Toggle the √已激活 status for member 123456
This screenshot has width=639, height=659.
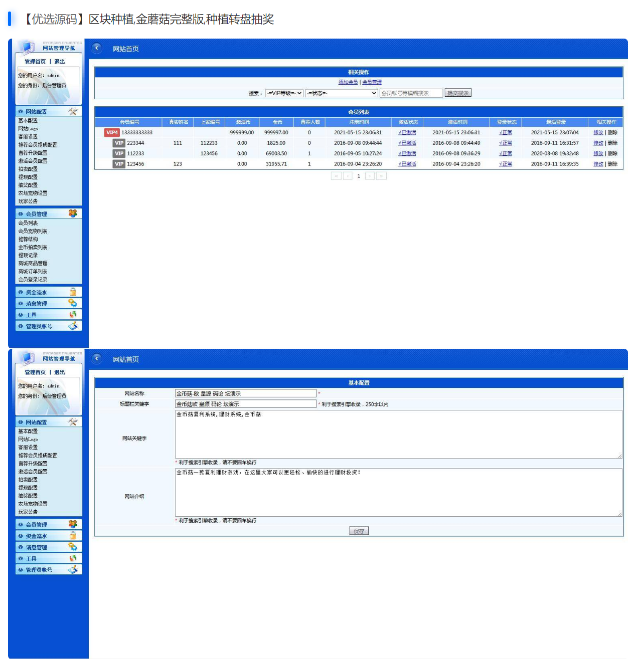pyautogui.click(x=407, y=164)
